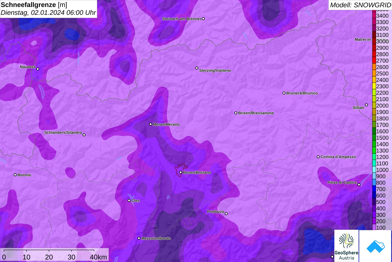Select the Sterzing/Vipiteno location dot

pos(197,68)
